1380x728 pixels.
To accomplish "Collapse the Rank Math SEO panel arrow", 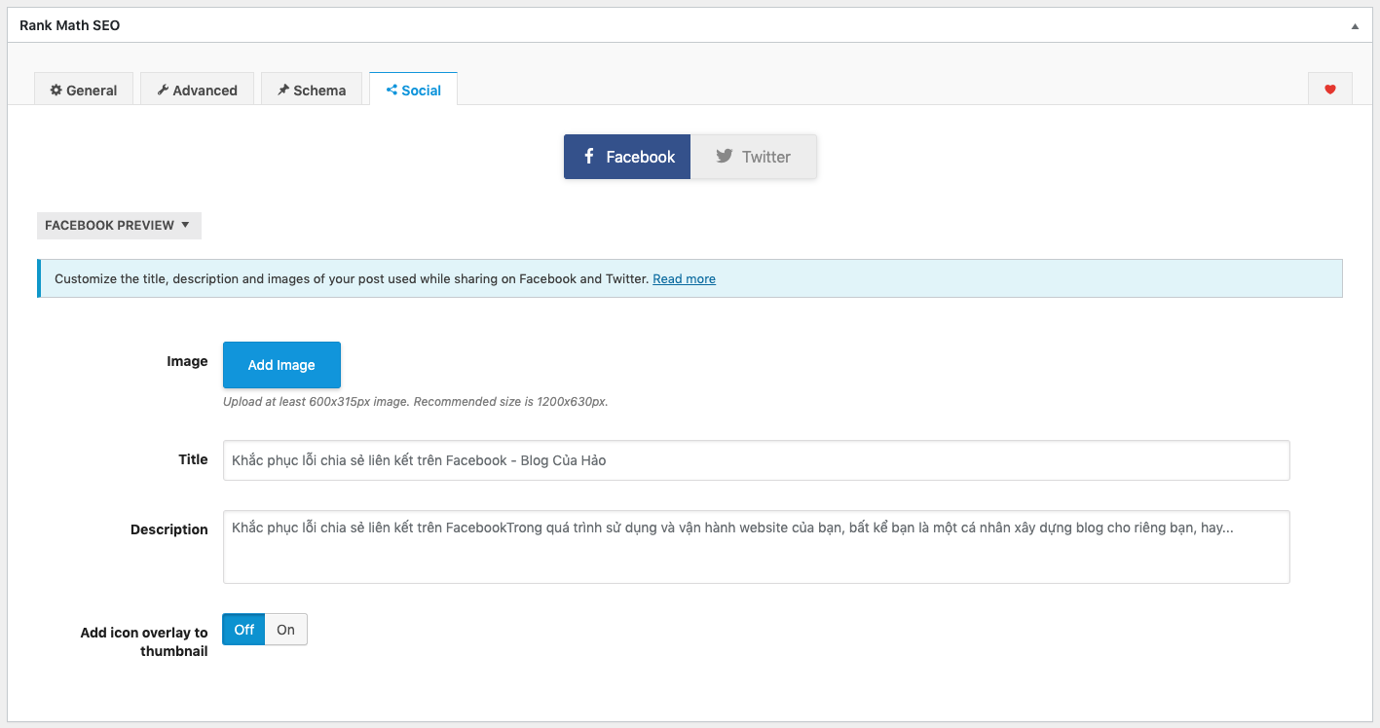I will [1355, 26].
